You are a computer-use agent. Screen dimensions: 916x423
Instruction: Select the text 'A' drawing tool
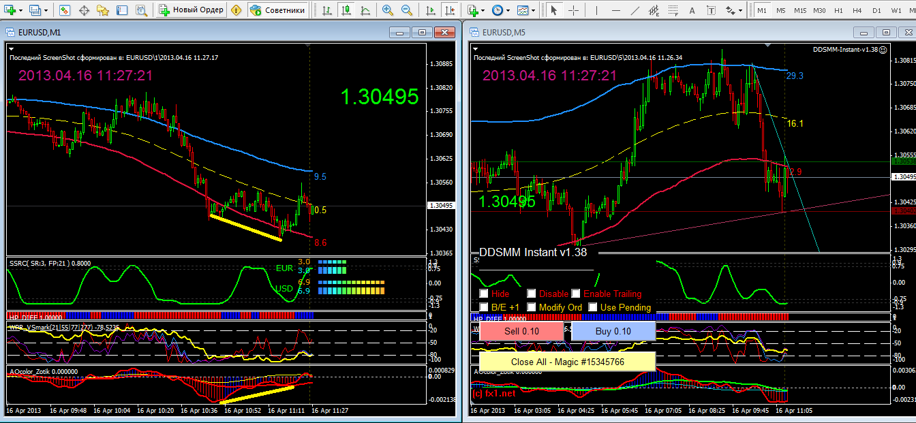[x=692, y=10]
